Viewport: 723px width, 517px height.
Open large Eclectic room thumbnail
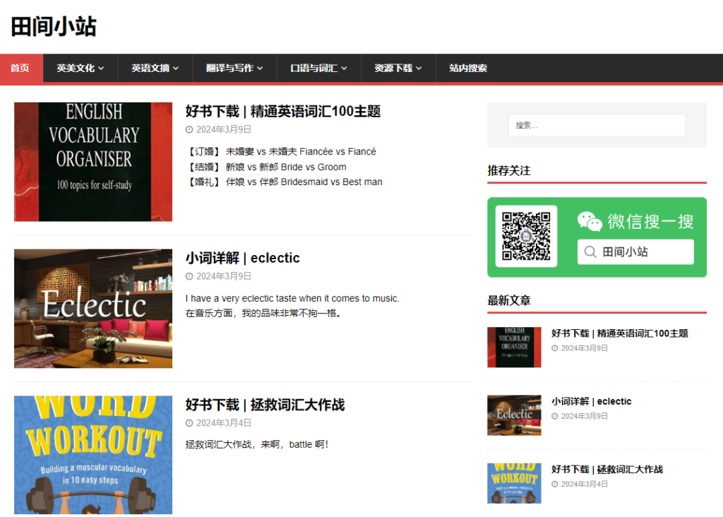(93, 309)
